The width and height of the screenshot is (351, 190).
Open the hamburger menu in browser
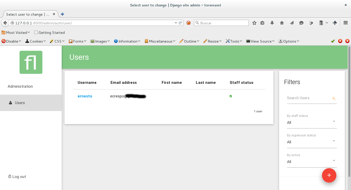(346, 23)
